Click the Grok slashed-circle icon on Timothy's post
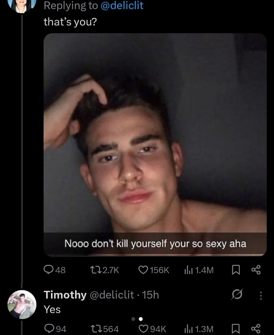This screenshot has width=274, height=335. [x=237, y=294]
